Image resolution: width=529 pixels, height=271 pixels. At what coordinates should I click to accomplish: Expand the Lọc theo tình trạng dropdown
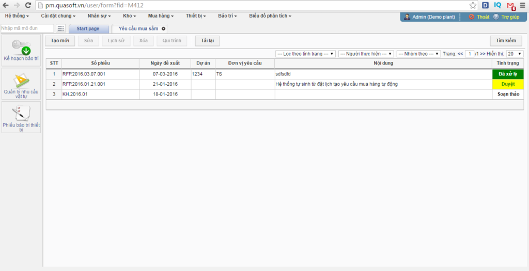point(306,54)
